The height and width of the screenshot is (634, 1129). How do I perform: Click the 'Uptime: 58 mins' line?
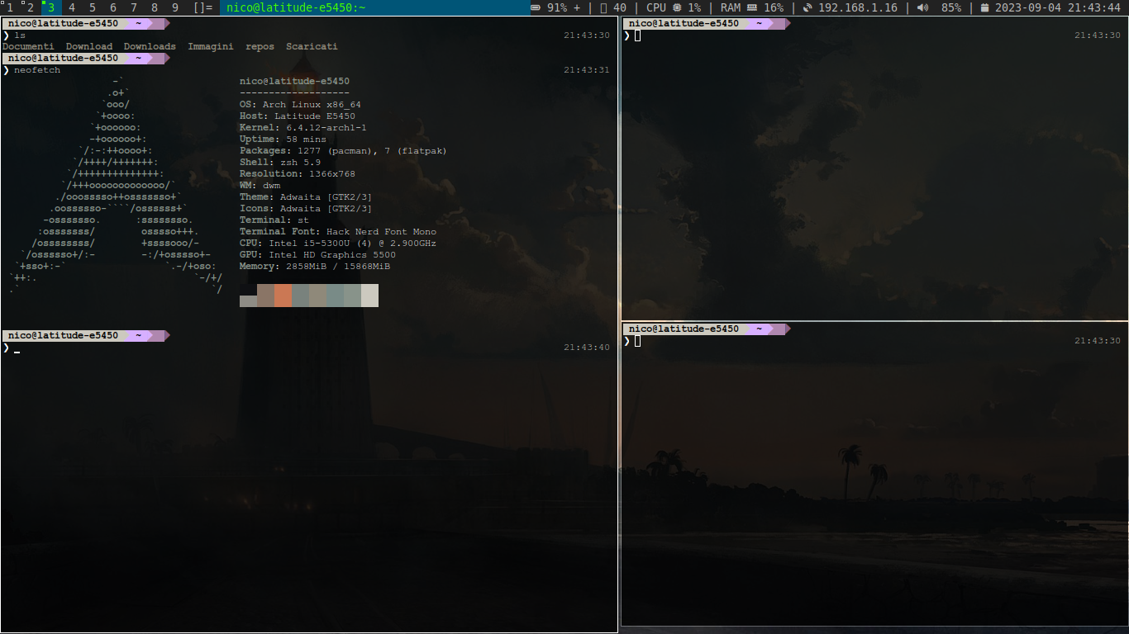pyautogui.click(x=283, y=140)
